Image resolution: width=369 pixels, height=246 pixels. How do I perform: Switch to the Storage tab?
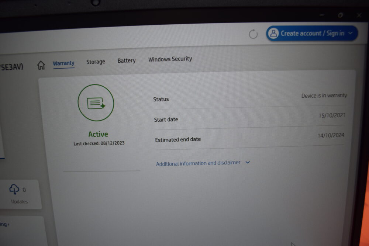click(96, 62)
